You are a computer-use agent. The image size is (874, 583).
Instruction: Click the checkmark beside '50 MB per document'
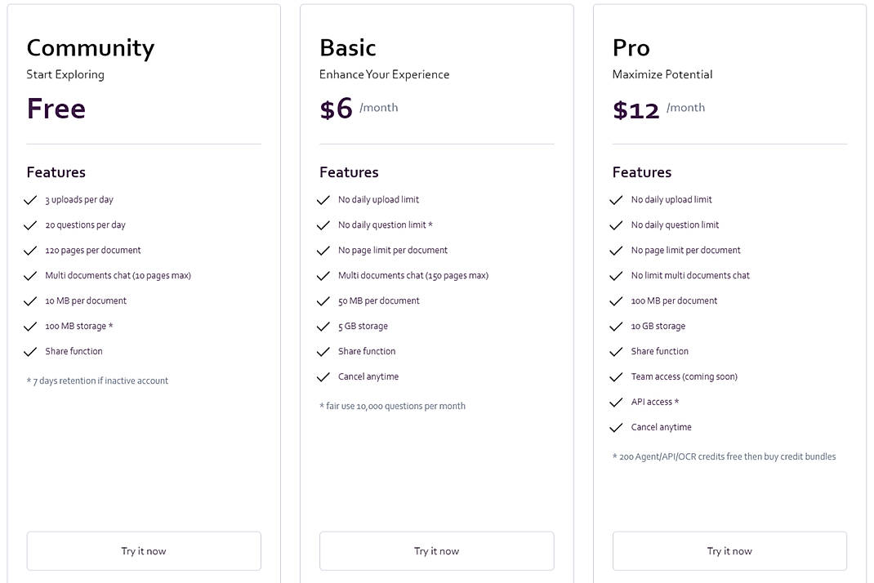coord(323,300)
